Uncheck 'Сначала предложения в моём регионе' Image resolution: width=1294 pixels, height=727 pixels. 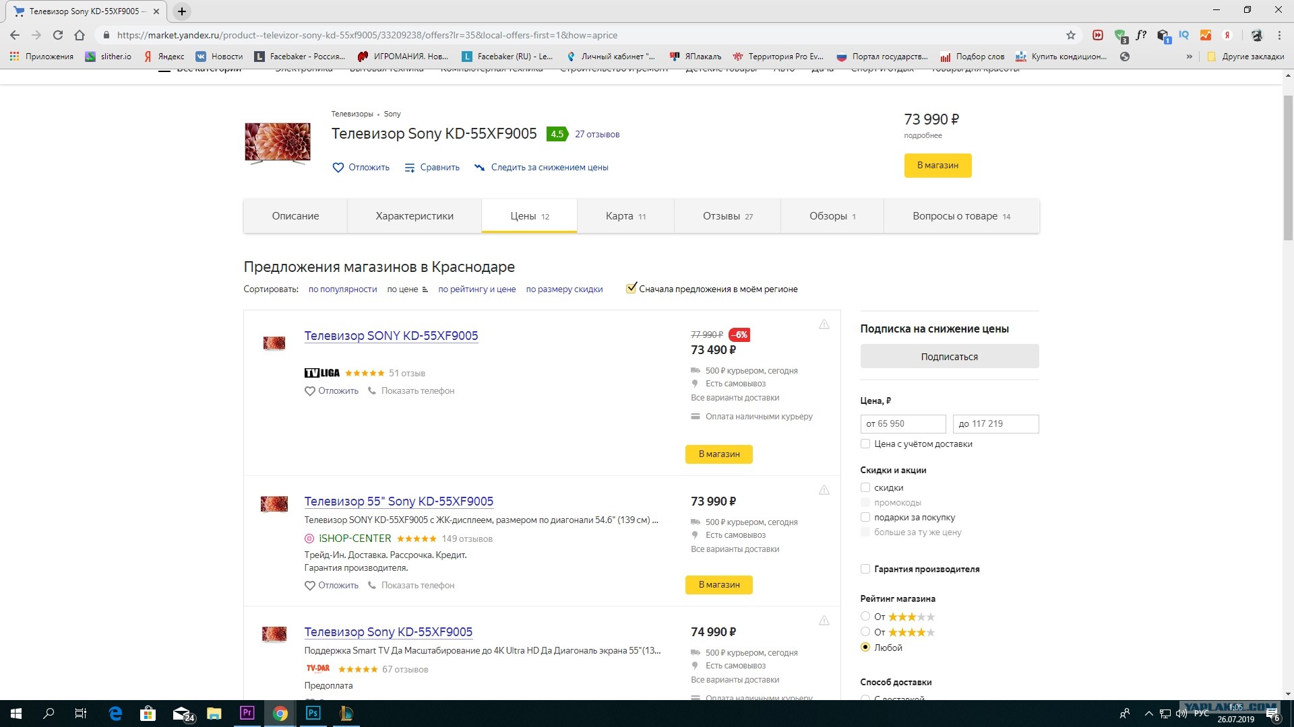click(x=631, y=289)
